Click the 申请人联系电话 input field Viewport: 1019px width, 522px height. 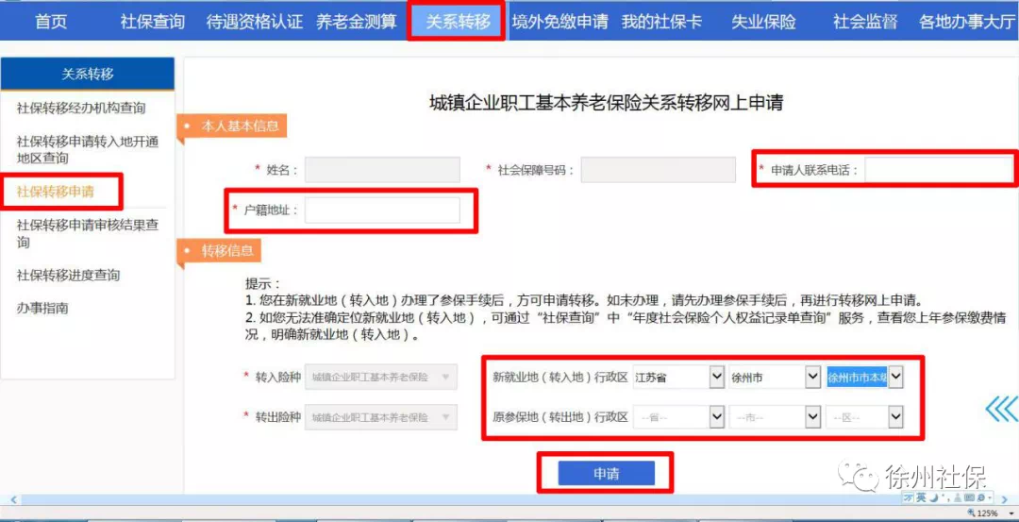click(x=938, y=170)
